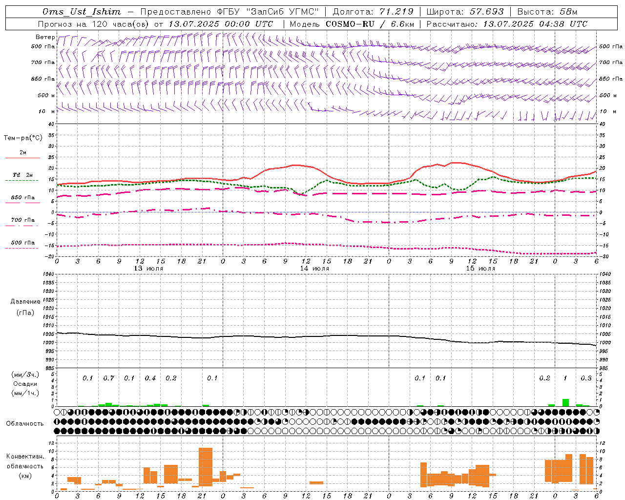Click the Модель COSMO-RU / 6.6км text
Screen dimensions: 625x500
point(352,24)
